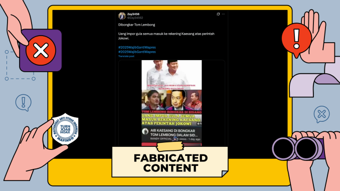Open the three-dot more options menu
Image resolution: width=340 pixels, height=191 pixels.
point(223,14)
